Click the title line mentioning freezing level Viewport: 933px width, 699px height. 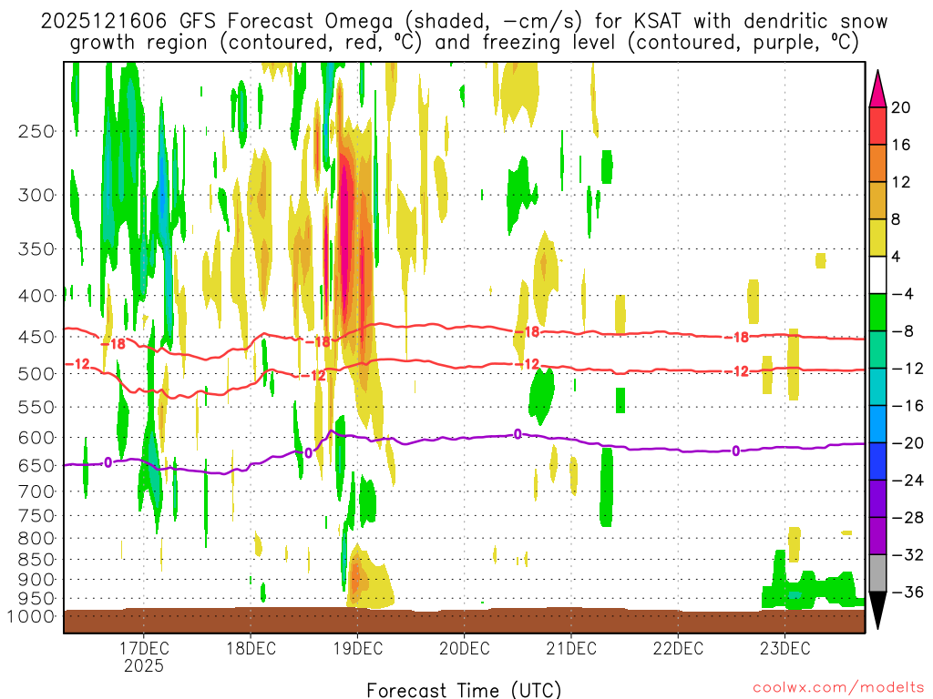coord(464,42)
